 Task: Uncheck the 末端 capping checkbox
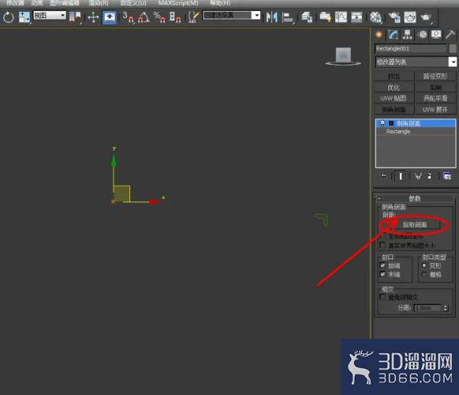pos(382,274)
